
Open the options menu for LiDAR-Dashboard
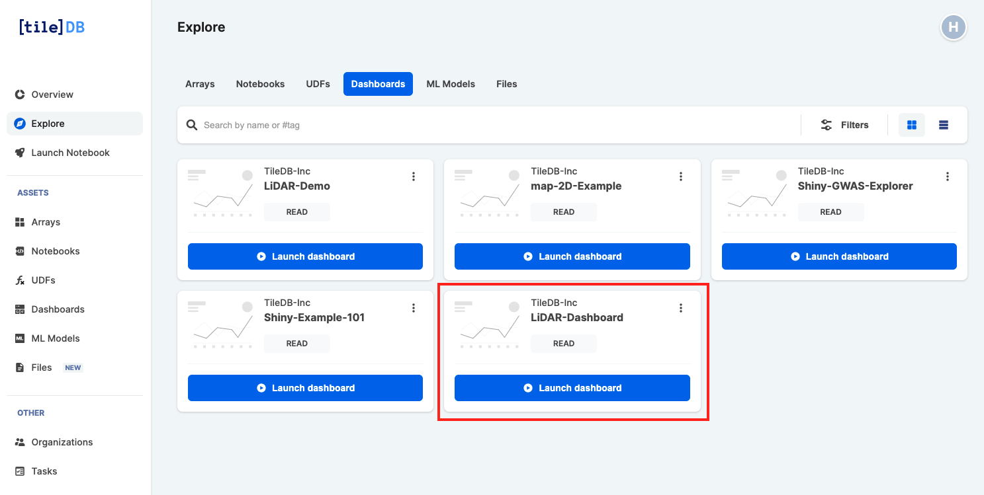(x=681, y=307)
